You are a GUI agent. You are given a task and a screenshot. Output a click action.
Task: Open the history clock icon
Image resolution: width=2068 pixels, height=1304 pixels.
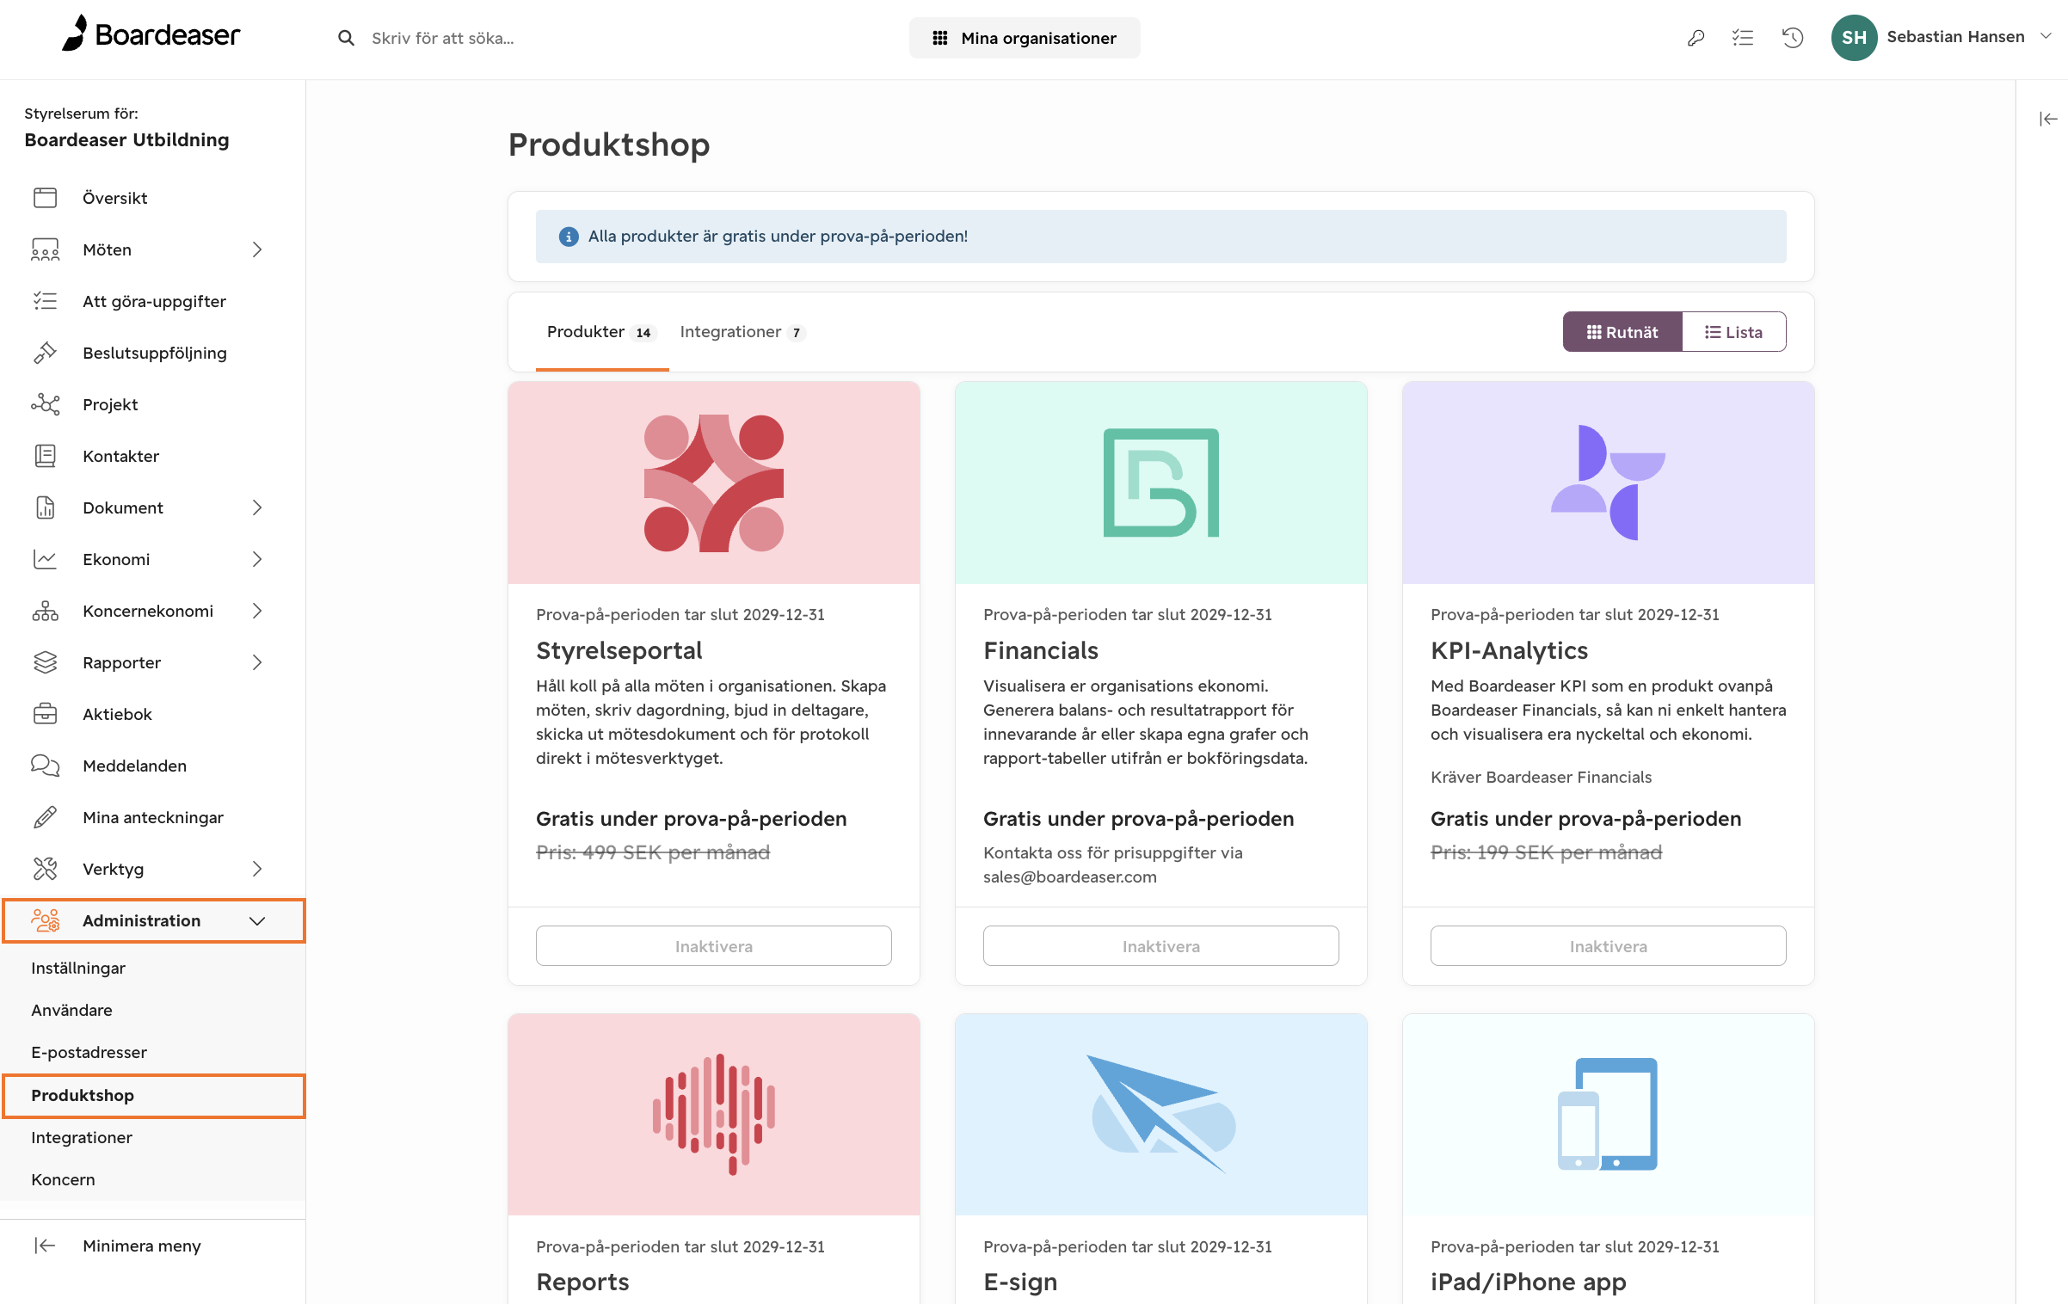pos(1793,38)
